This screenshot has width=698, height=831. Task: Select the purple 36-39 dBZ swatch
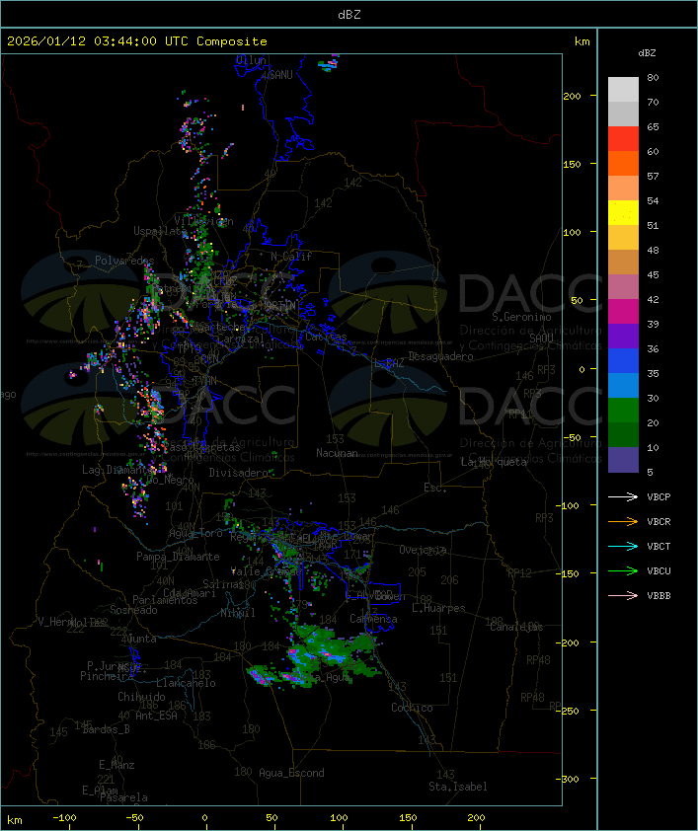click(x=623, y=336)
